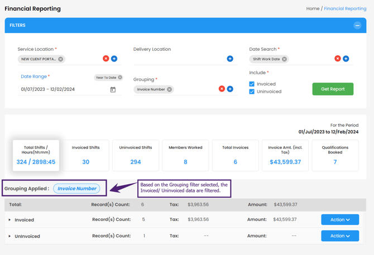Viewport: 374px width, 255px height.
Task: Remove the Shift Work Date chip
Action: pos(284,59)
